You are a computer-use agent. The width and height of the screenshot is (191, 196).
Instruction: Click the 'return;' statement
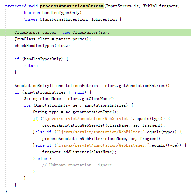(x=32, y=66)
